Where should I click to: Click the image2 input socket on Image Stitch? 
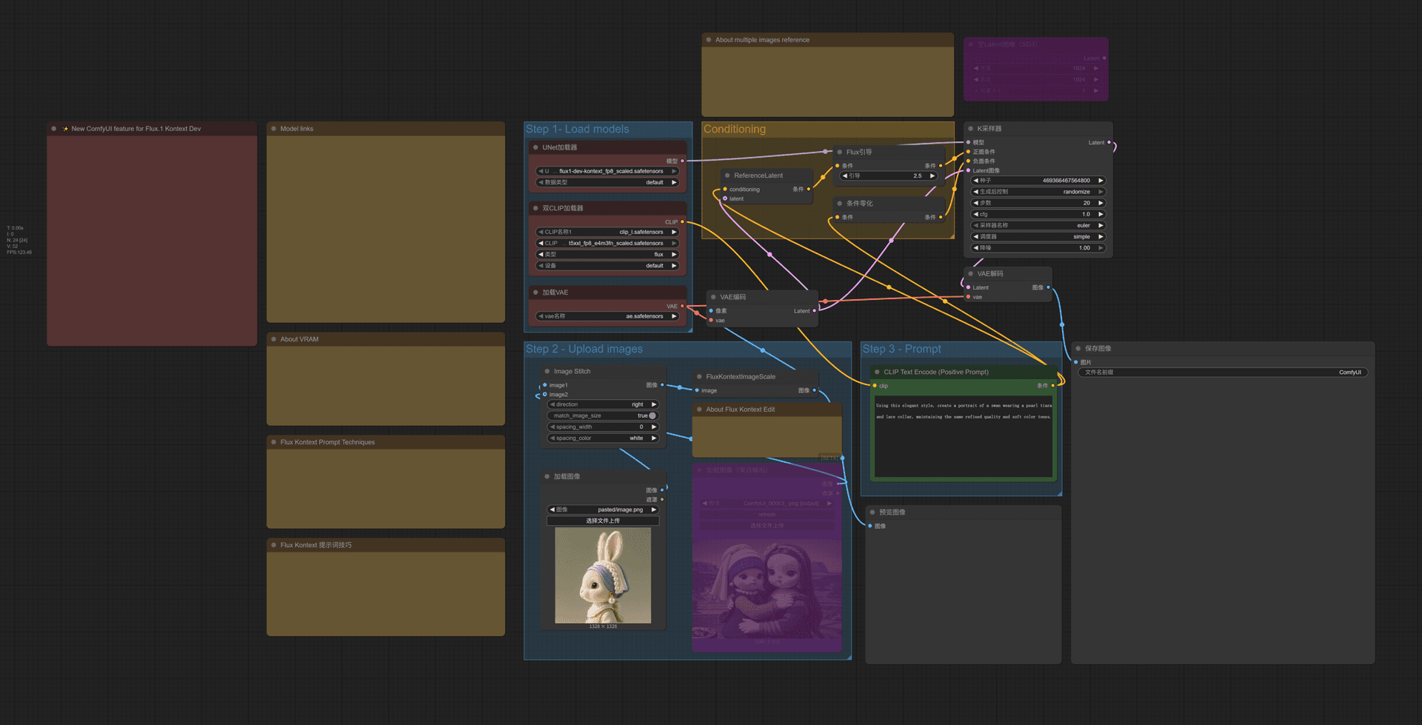pos(544,395)
